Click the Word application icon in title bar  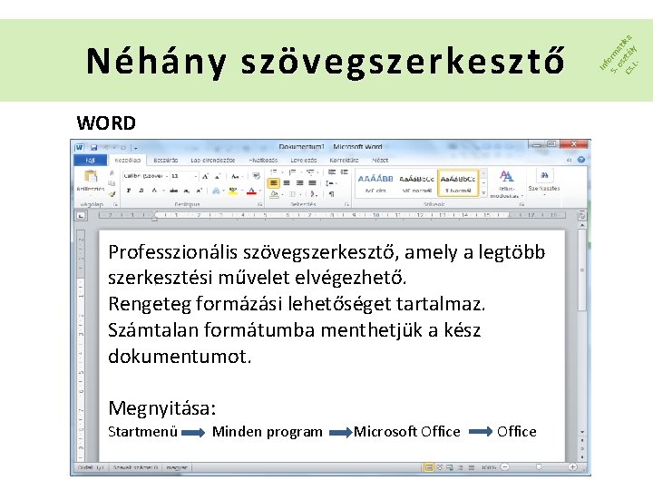coord(79,148)
